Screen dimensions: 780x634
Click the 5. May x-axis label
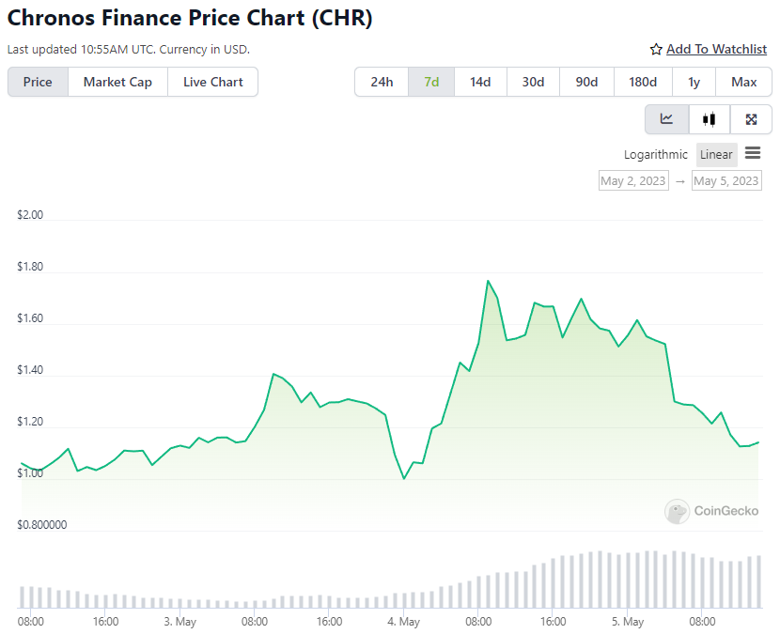click(628, 622)
